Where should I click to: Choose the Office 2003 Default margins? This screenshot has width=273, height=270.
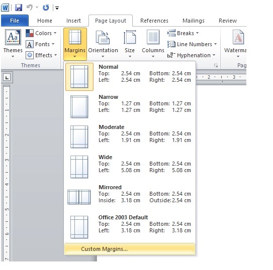point(130,227)
